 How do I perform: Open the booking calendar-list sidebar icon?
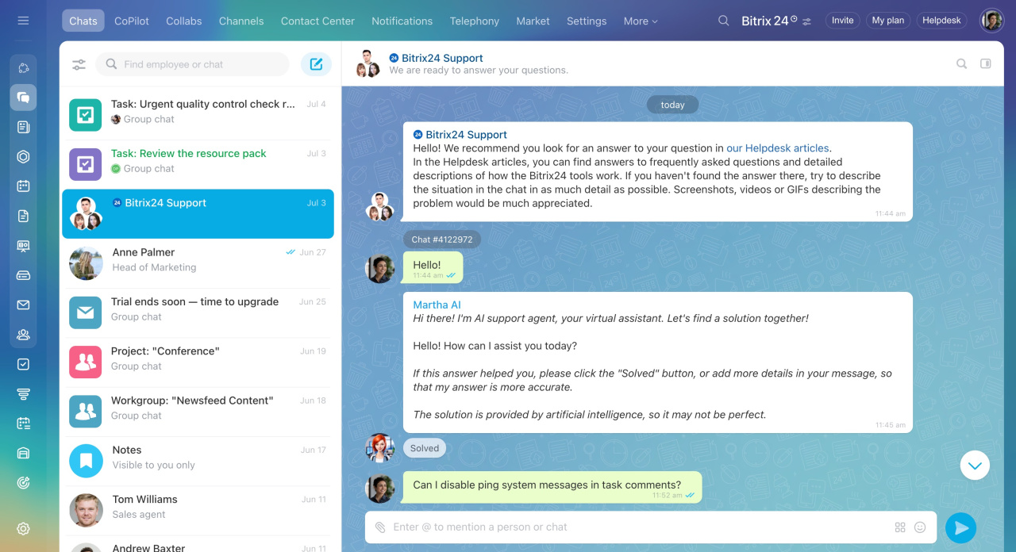point(23,424)
